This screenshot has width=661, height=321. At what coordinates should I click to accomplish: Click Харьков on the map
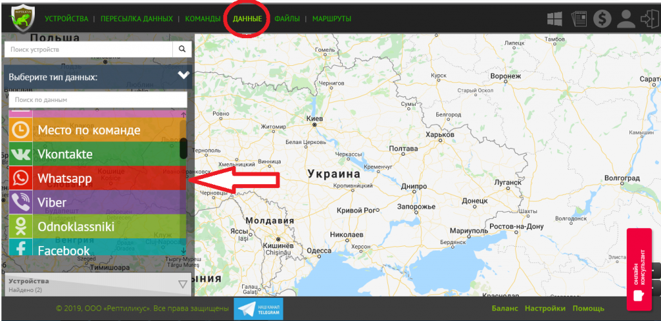440,134
